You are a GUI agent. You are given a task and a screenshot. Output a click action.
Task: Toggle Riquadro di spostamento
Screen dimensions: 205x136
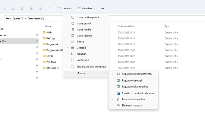(x=133, y=74)
